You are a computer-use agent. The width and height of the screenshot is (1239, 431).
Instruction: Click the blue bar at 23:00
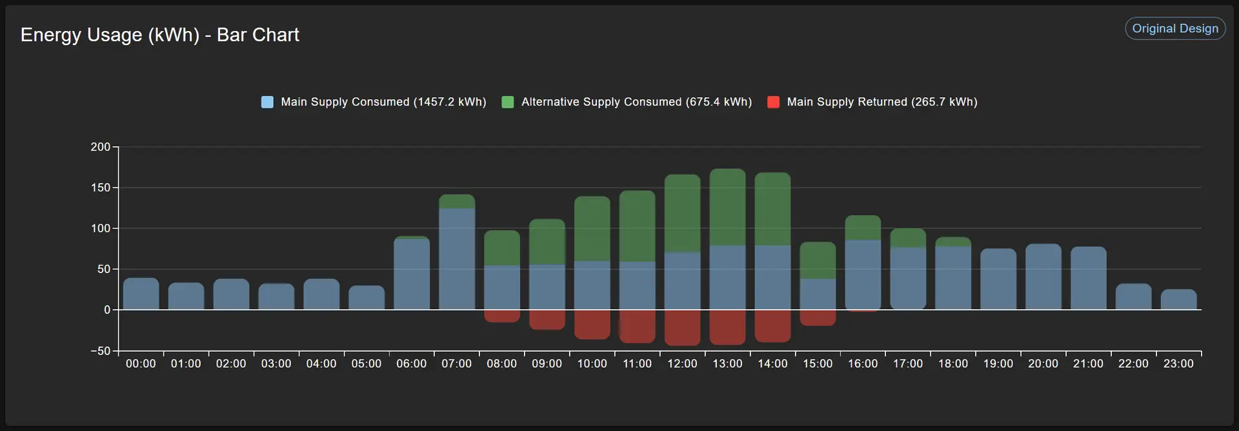[1178, 300]
